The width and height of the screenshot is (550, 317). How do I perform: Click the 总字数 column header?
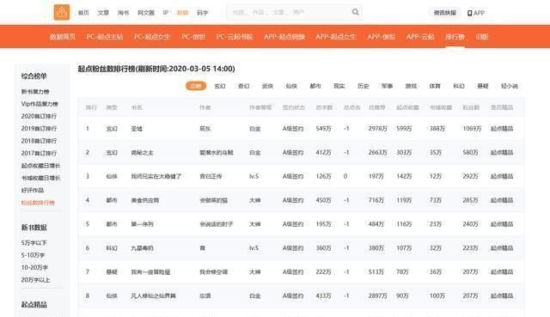(324, 107)
